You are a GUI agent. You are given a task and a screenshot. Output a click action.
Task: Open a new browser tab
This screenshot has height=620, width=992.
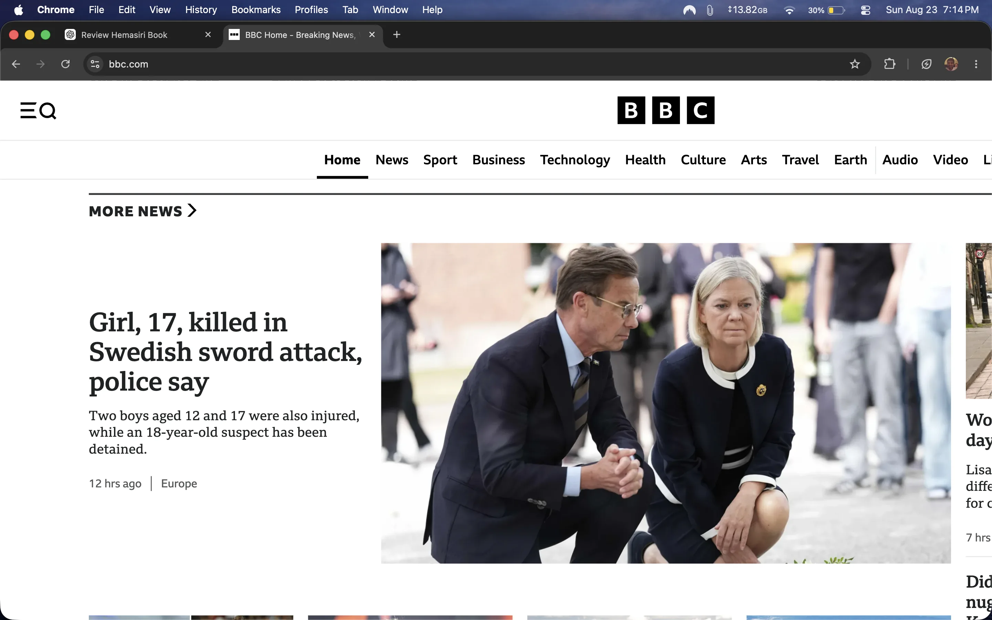[396, 35]
